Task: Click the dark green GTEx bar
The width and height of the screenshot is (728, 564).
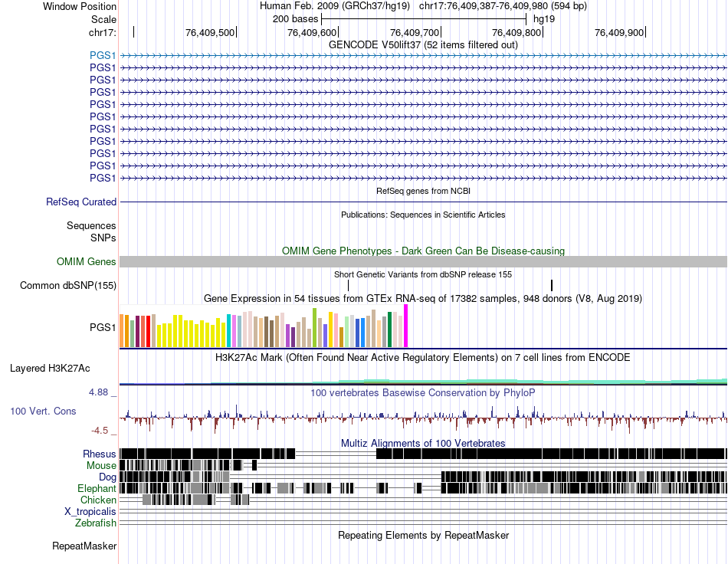Action: tap(389, 330)
